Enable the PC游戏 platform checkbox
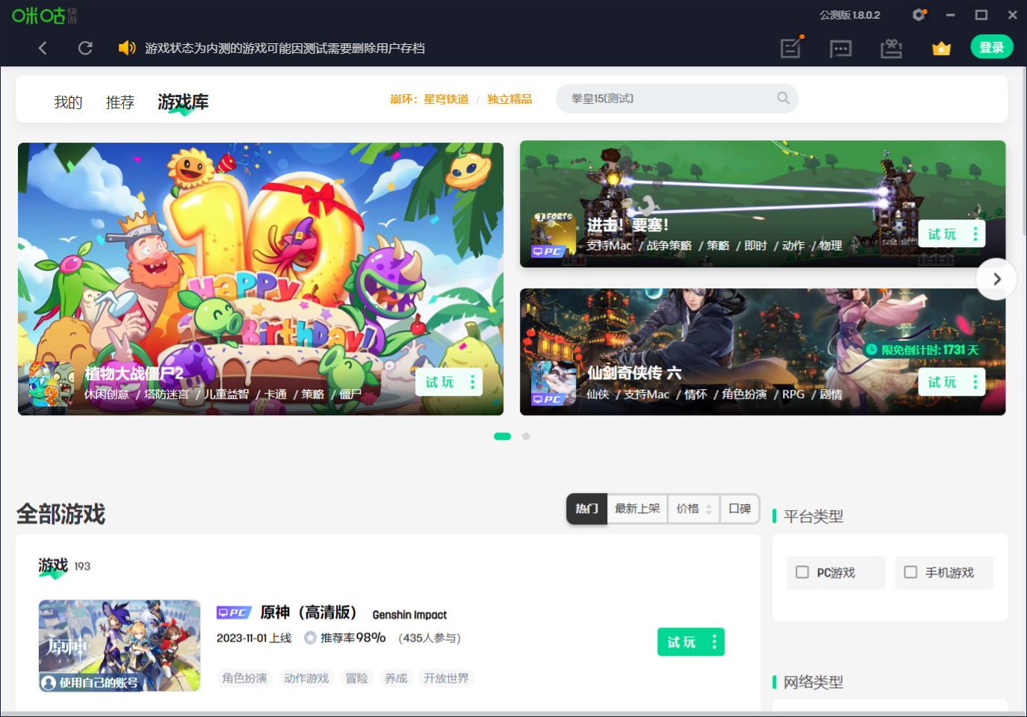Image resolution: width=1027 pixels, height=717 pixels. pyautogui.click(x=802, y=572)
